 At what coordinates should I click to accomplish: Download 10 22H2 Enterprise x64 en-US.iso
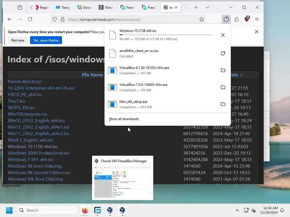click(41, 88)
